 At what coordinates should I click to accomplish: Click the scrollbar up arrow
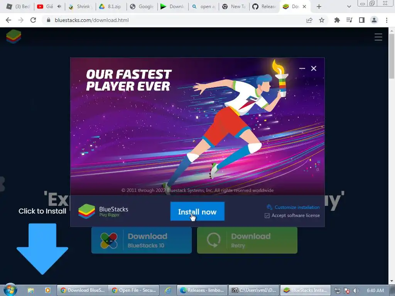click(392, 30)
